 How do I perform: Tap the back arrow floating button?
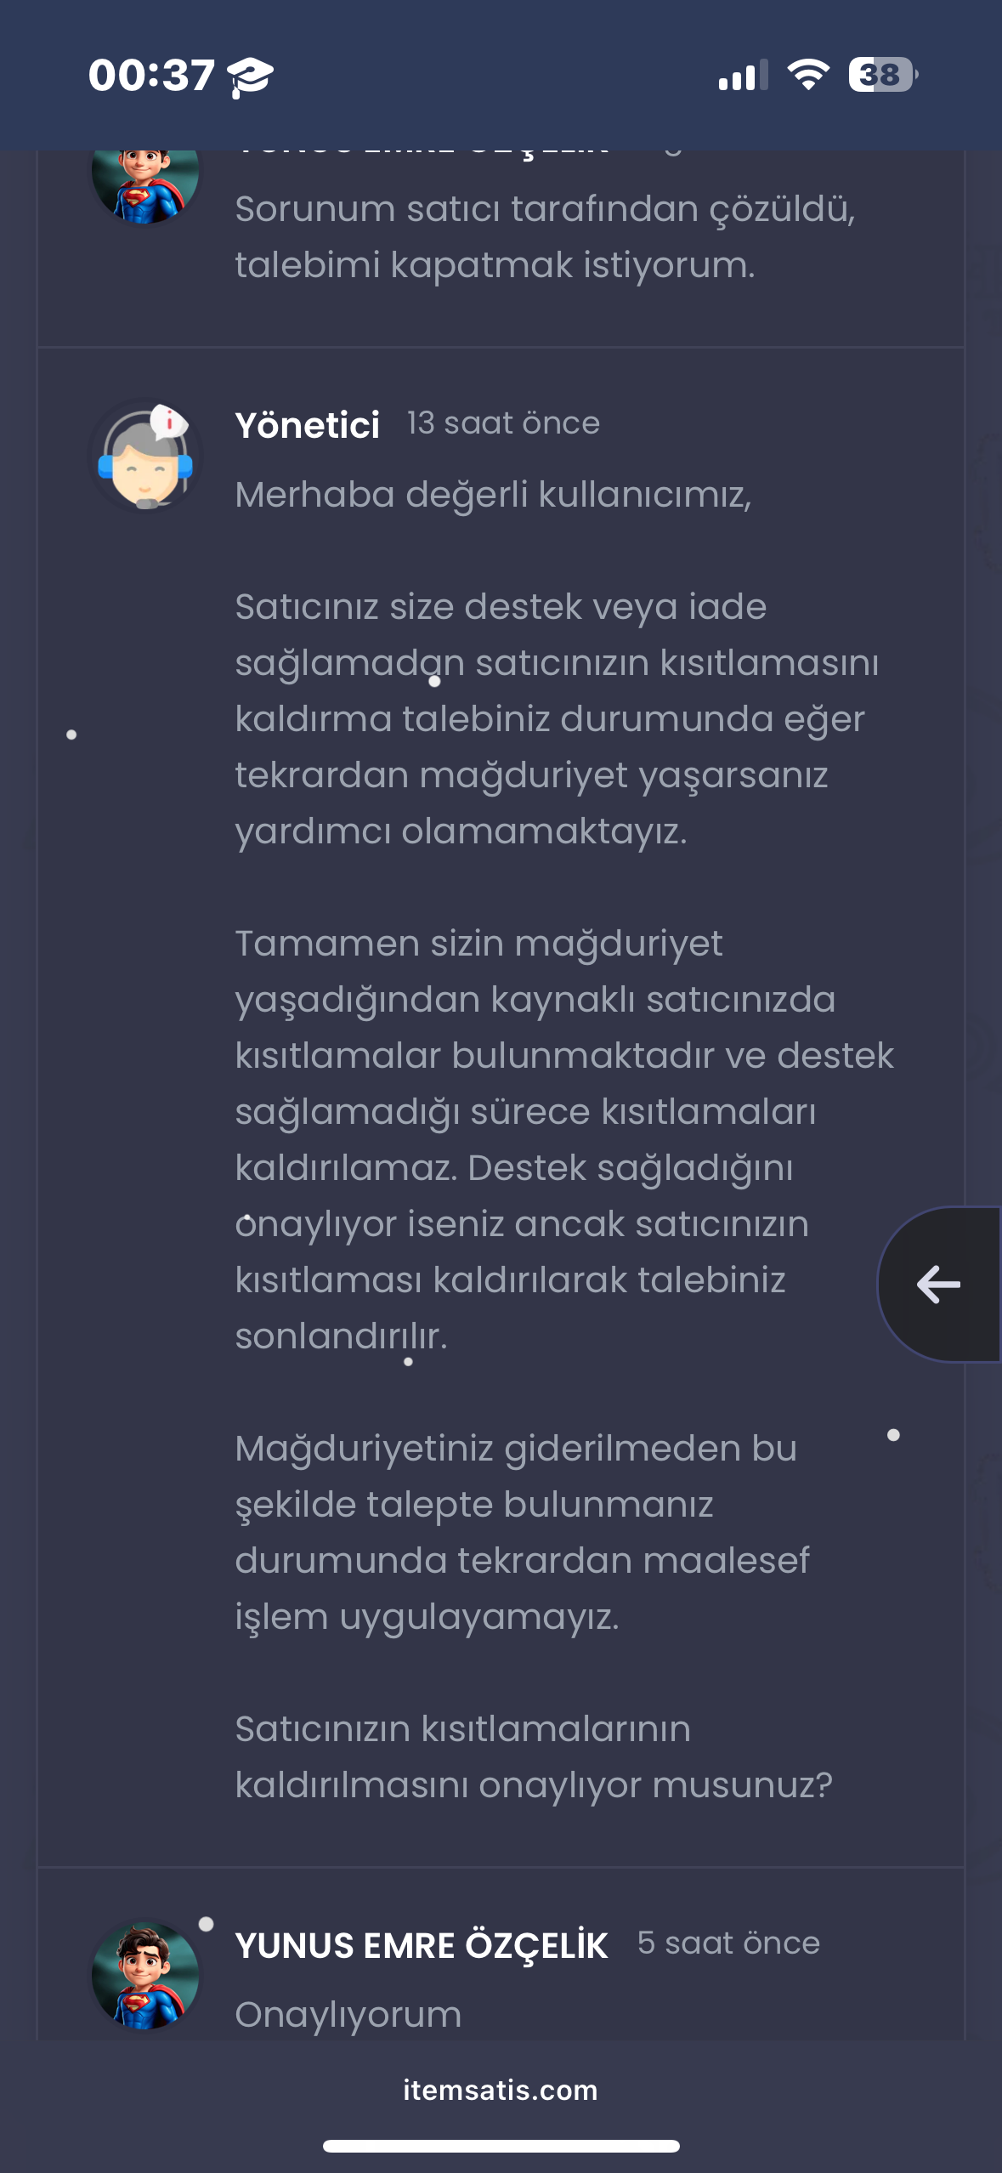point(939,1284)
